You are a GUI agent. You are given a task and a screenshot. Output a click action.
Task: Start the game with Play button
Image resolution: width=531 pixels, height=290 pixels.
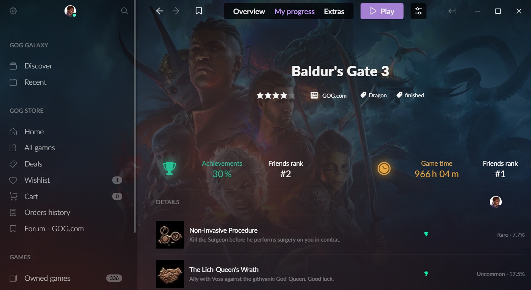(x=382, y=11)
